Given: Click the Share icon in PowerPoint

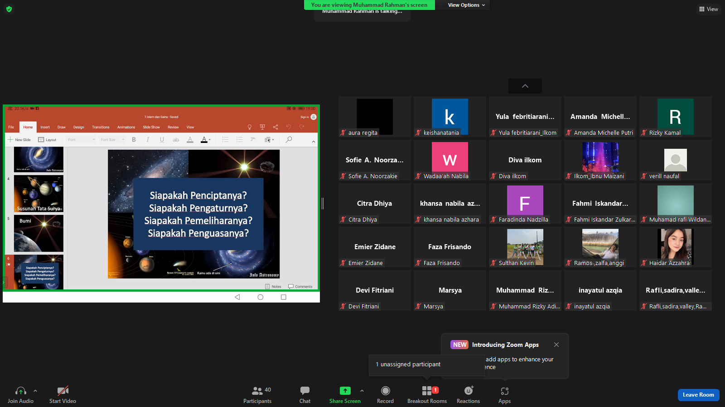Looking at the screenshot, I should (x=275, y=127).
